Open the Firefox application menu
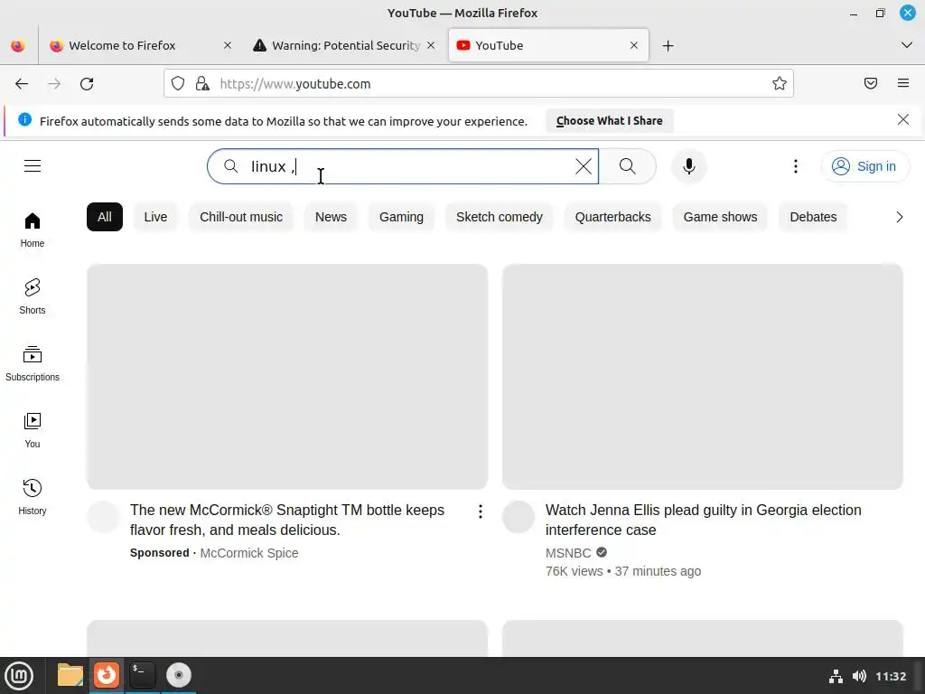Screen dimensions: 925x694 pos(903,83)
